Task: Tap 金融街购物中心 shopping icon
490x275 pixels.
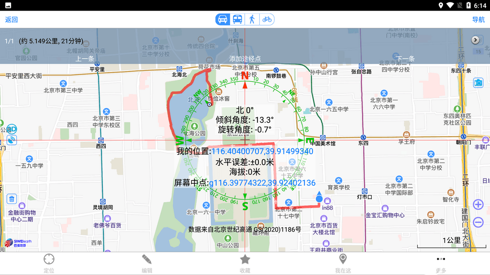Action: click(22, 206)
